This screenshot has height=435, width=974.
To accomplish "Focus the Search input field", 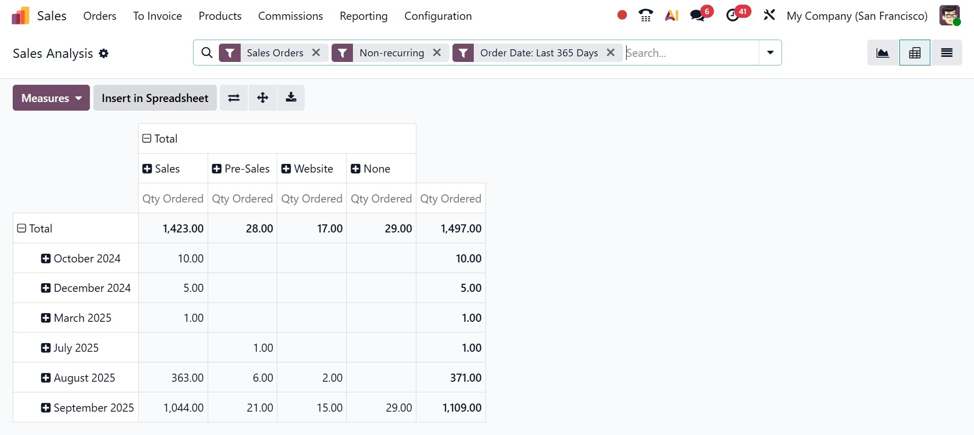I will [691, 53].
